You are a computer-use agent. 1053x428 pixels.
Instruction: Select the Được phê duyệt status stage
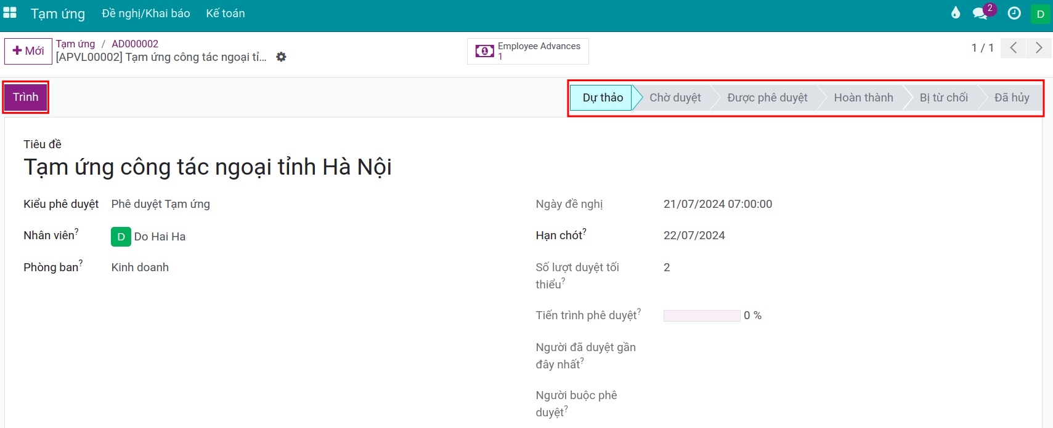pos(767,98)
